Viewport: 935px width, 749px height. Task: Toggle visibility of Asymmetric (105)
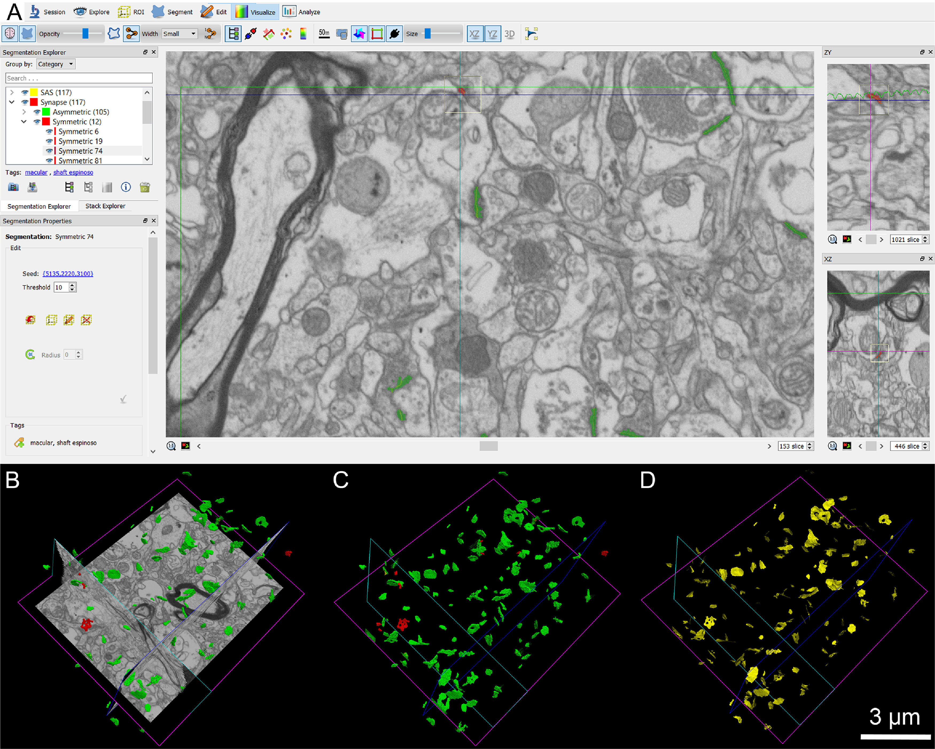tap(37, 112)
